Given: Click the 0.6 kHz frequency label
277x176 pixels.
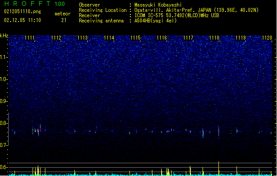Looking at the screenshot, I should coord(4,167).
